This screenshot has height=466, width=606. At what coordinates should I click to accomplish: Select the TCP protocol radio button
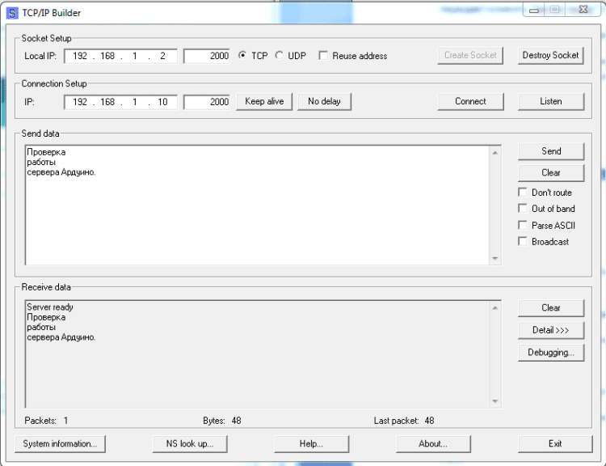[x=242, y=55]
